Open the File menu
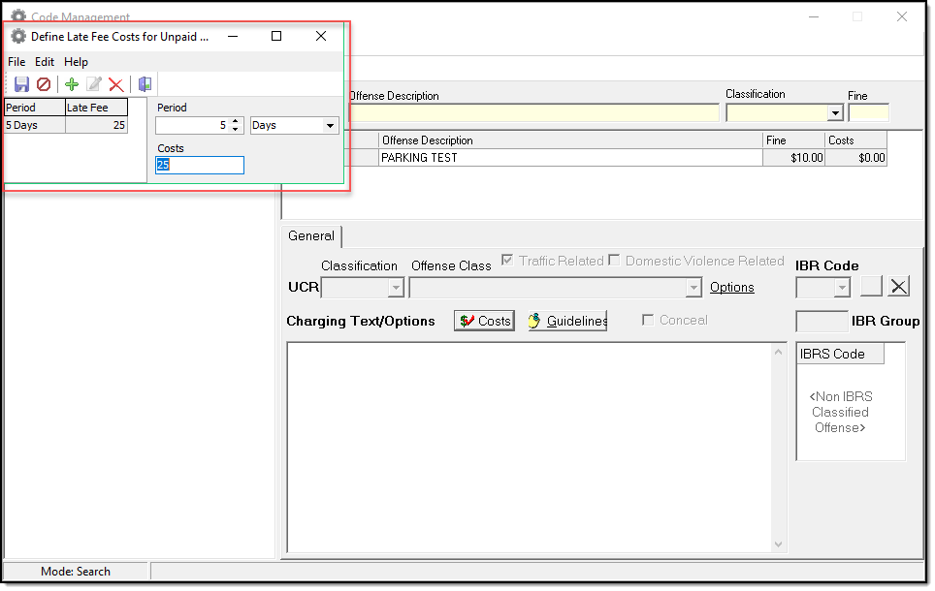The image size is (935, 591). [16, 62]
